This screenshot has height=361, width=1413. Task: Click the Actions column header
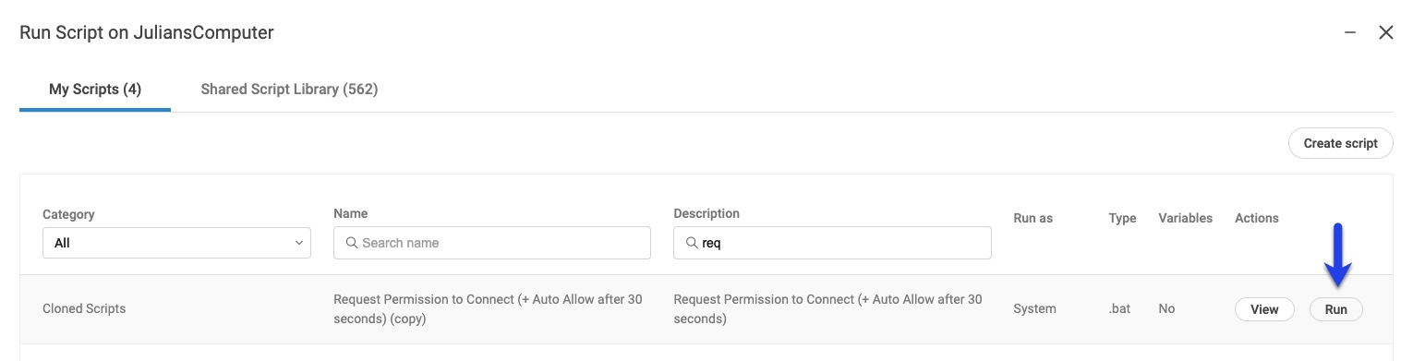[1256, 219]
